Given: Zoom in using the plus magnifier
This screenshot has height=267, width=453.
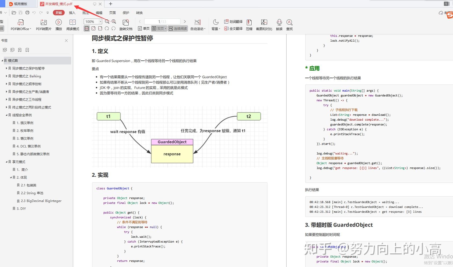Looking at the screenshot, I should tap(114, 21).
